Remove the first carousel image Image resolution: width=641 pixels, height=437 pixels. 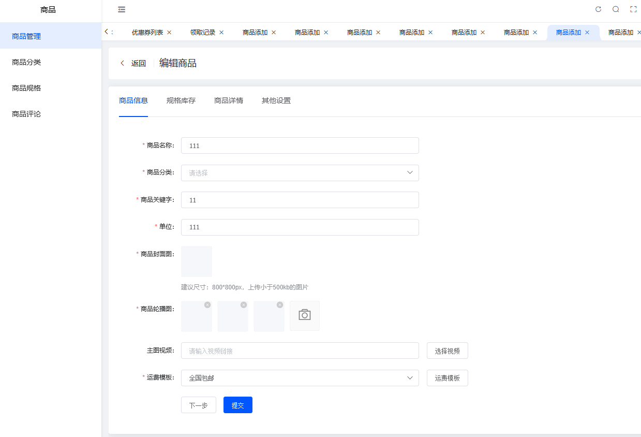click(x=207, y=304)
